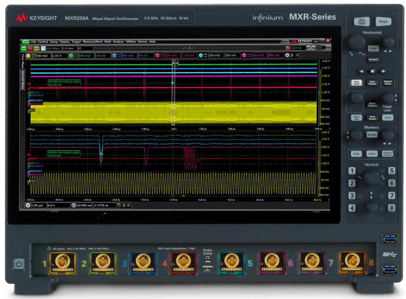Click the Default Setup key
The image size is (406, 299).
[x=387, y=83]
